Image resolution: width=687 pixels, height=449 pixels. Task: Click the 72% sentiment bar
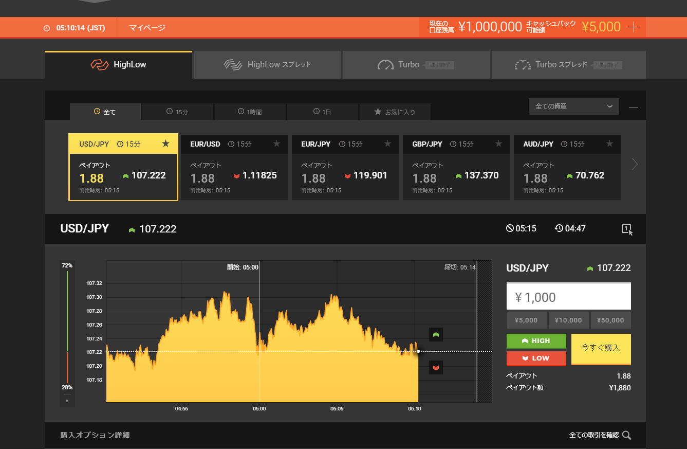67,312
